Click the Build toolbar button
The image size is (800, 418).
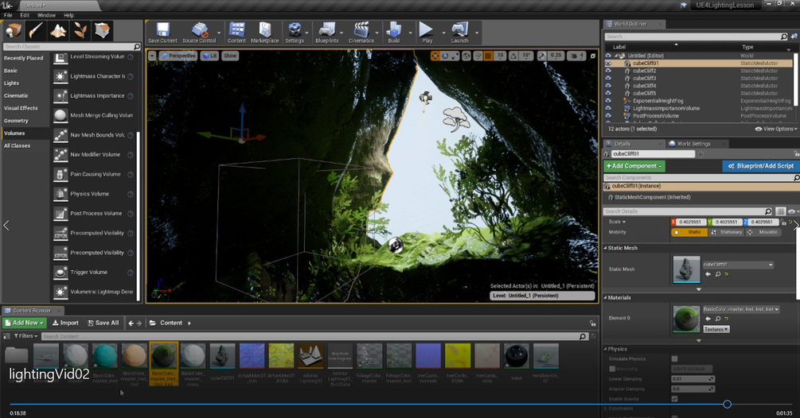(394, 33)
